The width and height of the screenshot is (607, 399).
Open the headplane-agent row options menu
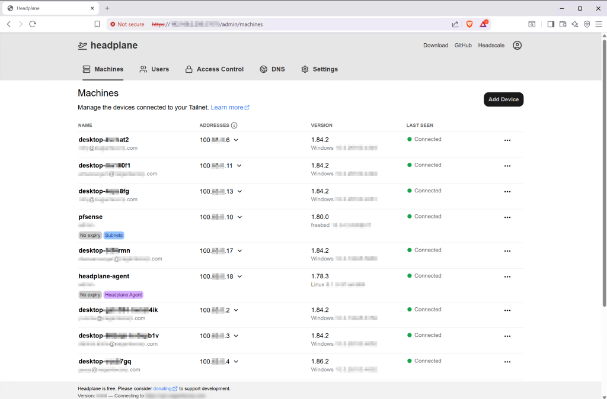507,277
